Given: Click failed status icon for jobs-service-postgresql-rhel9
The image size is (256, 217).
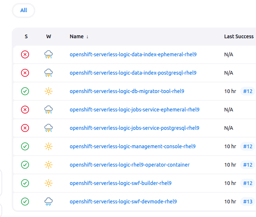Looking at the screenshot, I should tap(25, 128).
